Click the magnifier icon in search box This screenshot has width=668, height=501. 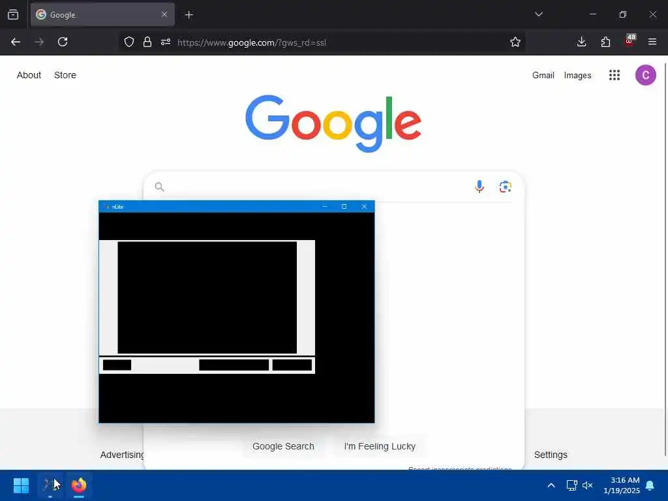point(159,187)
